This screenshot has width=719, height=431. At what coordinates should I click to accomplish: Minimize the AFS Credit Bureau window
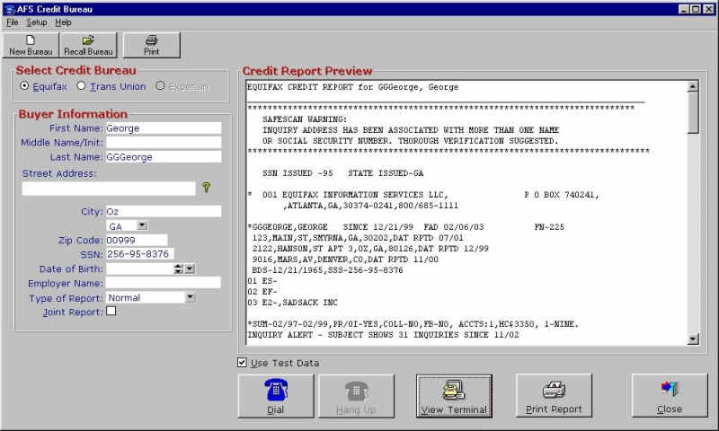(x=684, y=9)
